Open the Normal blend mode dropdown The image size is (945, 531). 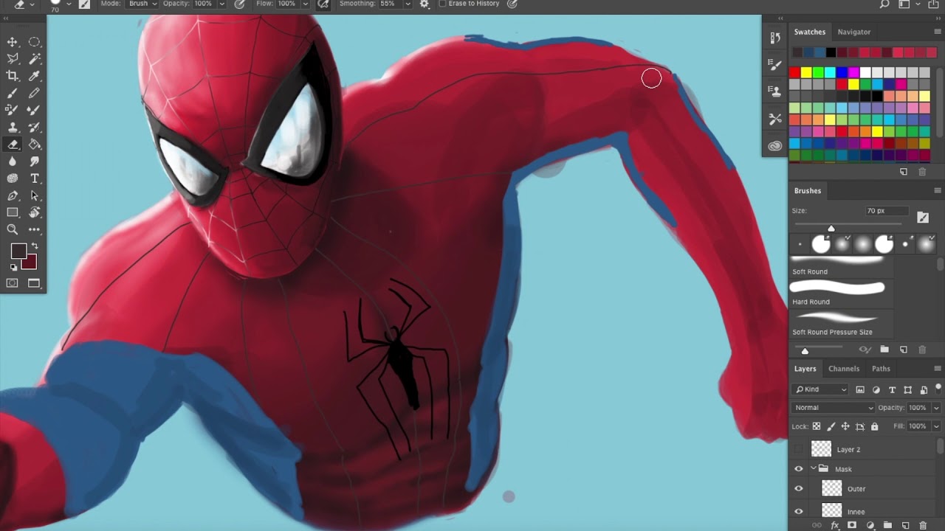click(834, 408)
